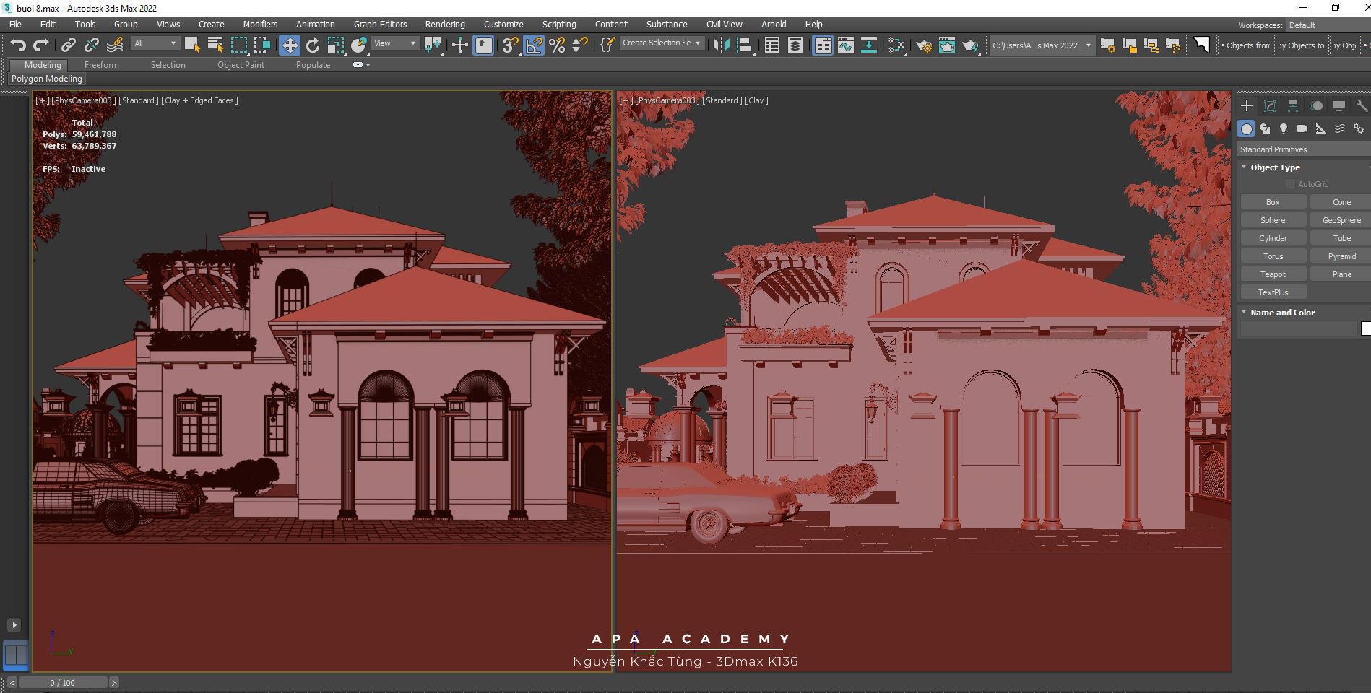Toggle the Percent Snap icon
The image size is (1371, 693).
(x=557, y=45)
